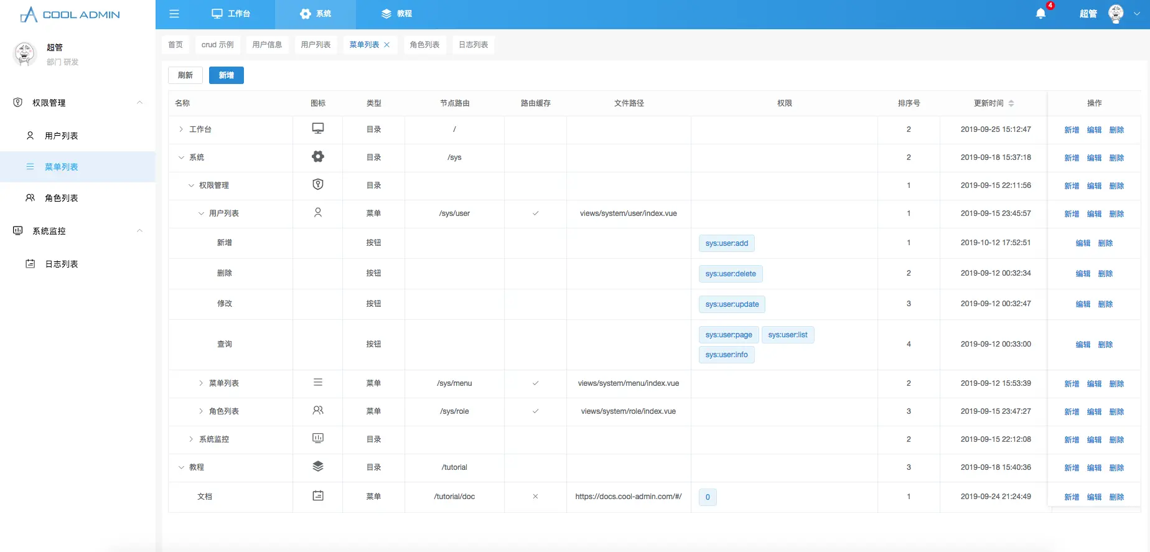Click 编辑 in the 系统 row
Image resolution: width=1150 pixels, height=552 pixels.
click(x=1094, y=158)
